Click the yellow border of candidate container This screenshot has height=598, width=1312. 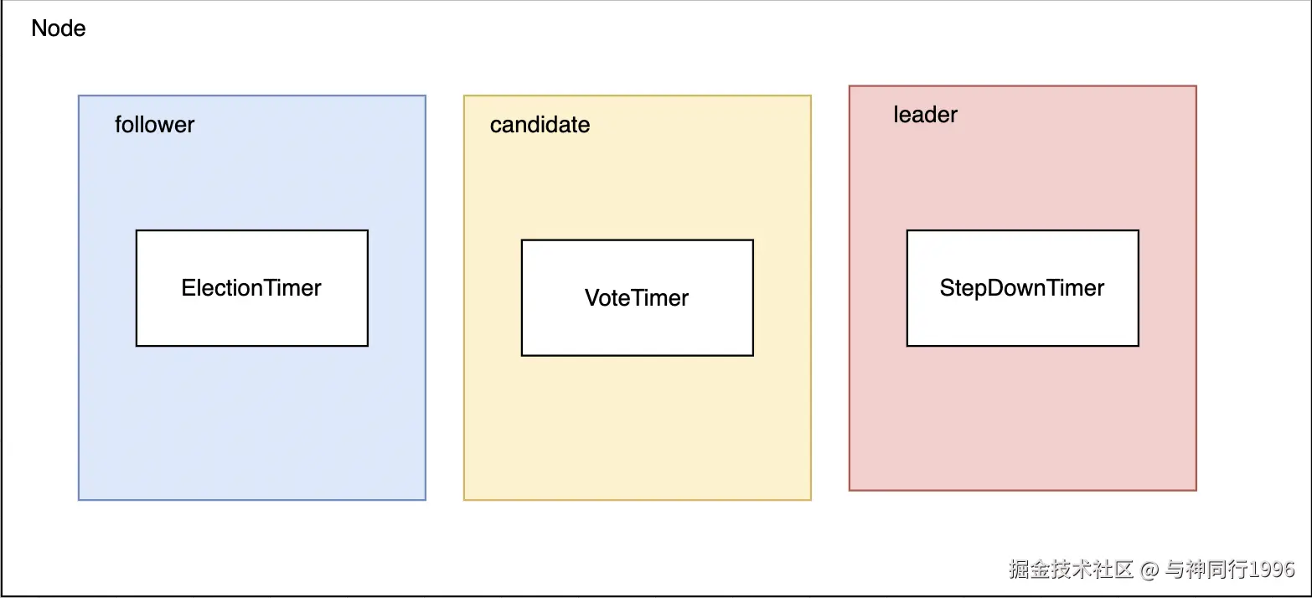[x=464, y=335]
